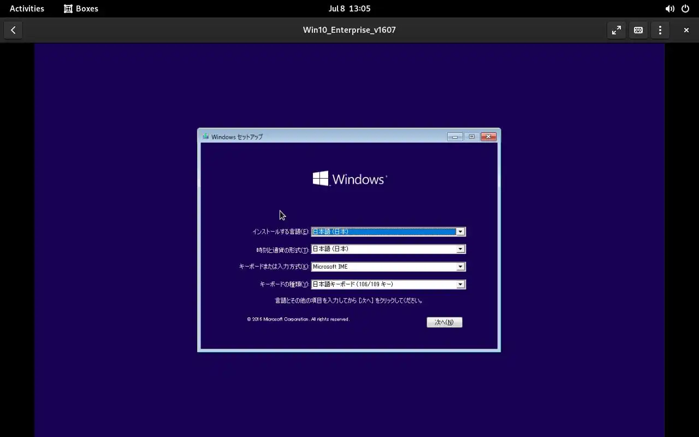Enter fullscreen mode for the virtual machine
Image resolution: width=699 pixels, height=437 pixels.
(x=616, y=30)
